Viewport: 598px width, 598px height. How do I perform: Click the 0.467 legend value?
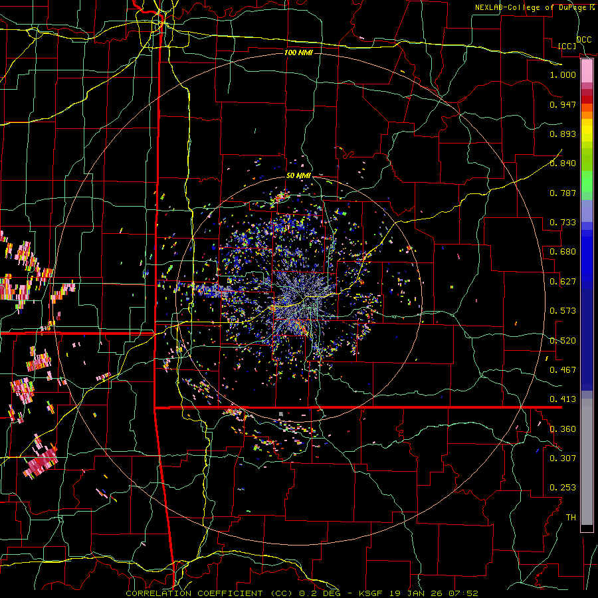(x=563, y=370)
